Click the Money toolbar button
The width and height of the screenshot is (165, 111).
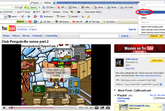113,7
